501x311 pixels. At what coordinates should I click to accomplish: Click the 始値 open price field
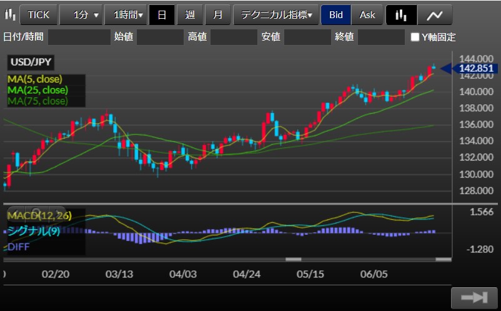160,37
